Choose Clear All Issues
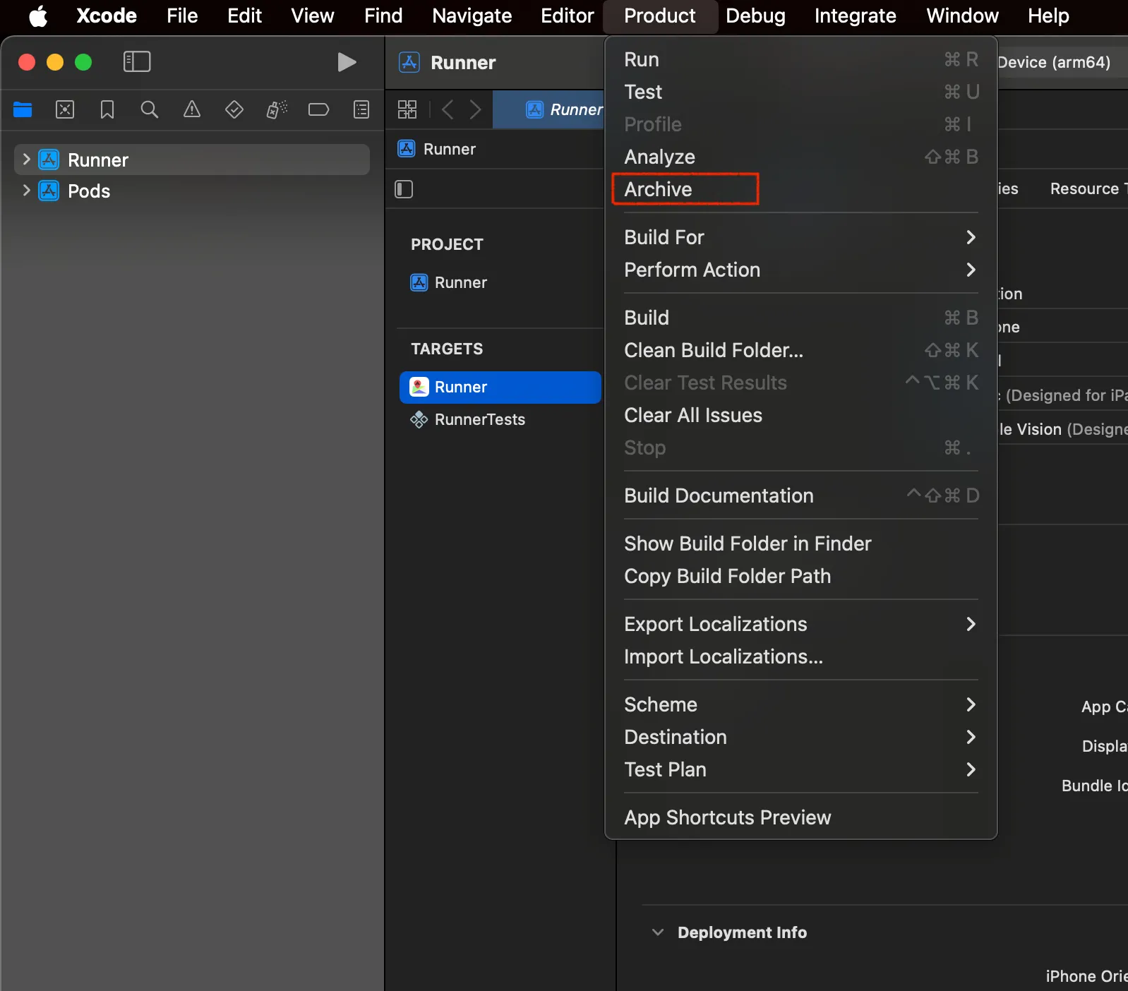The width and height of the screenshot is (1128, 991). coord(801,415)
